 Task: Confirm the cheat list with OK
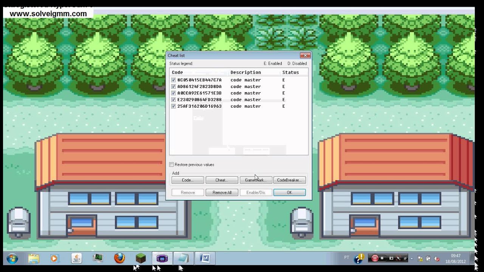click(289, 193)
